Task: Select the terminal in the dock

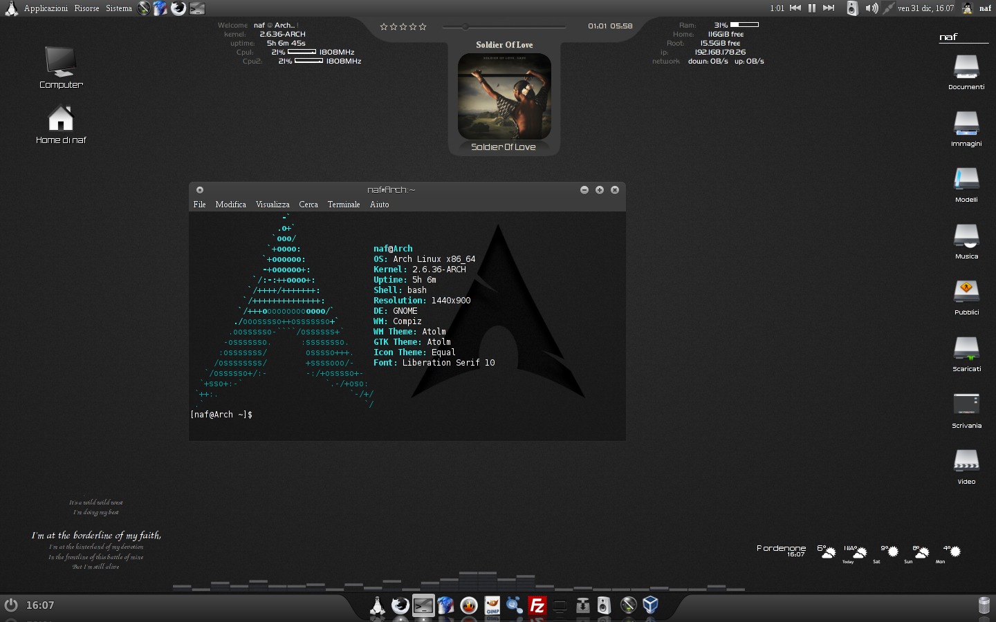Action: coord(423,605)
